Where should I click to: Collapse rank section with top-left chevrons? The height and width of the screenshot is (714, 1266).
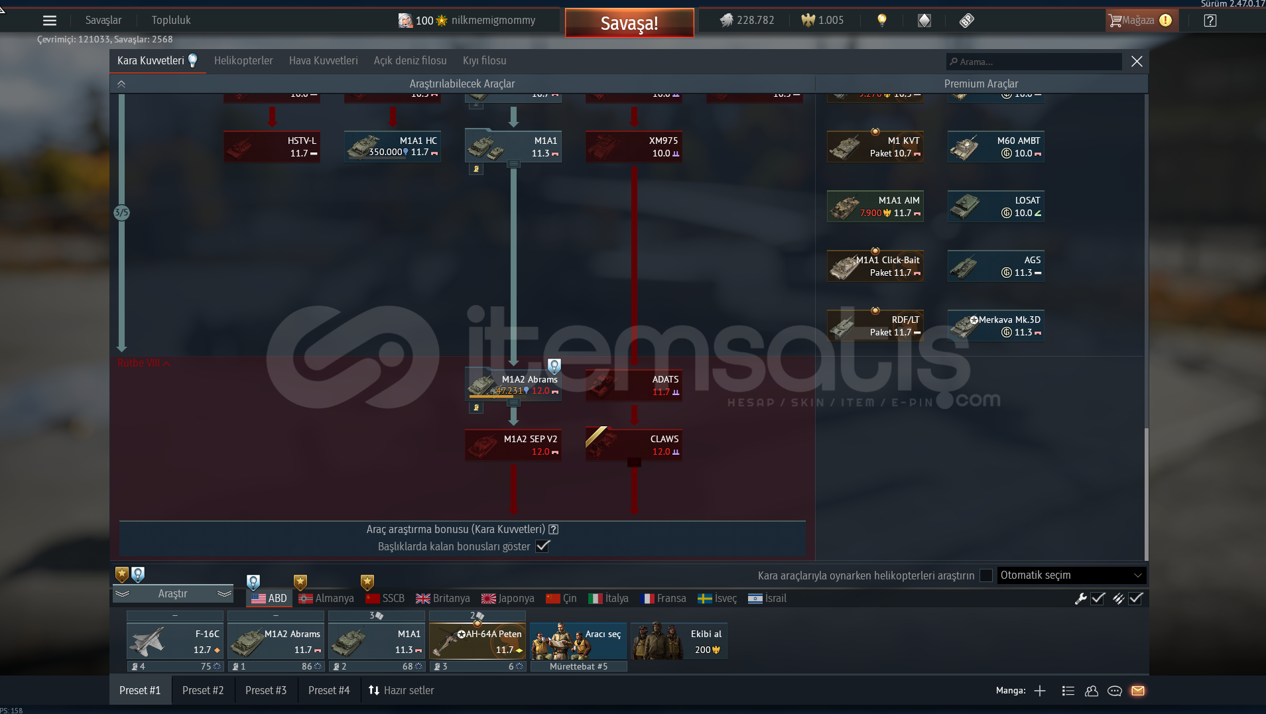coord(121,84)
